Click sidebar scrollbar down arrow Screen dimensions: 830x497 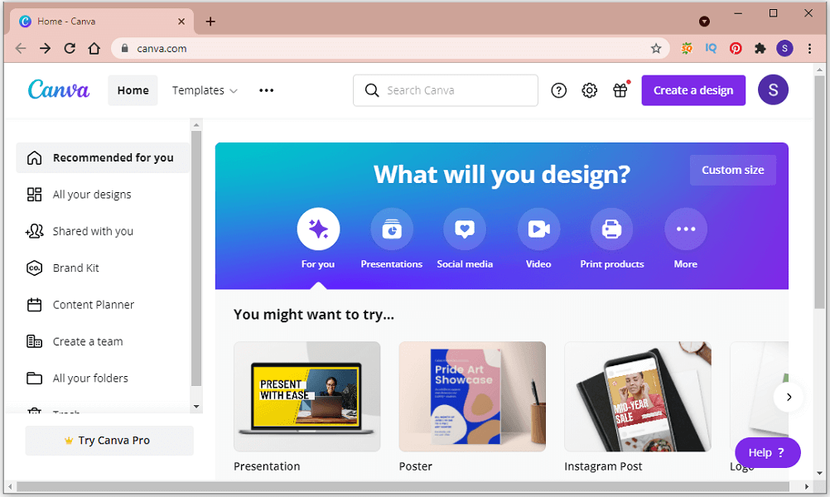point(196,407)
